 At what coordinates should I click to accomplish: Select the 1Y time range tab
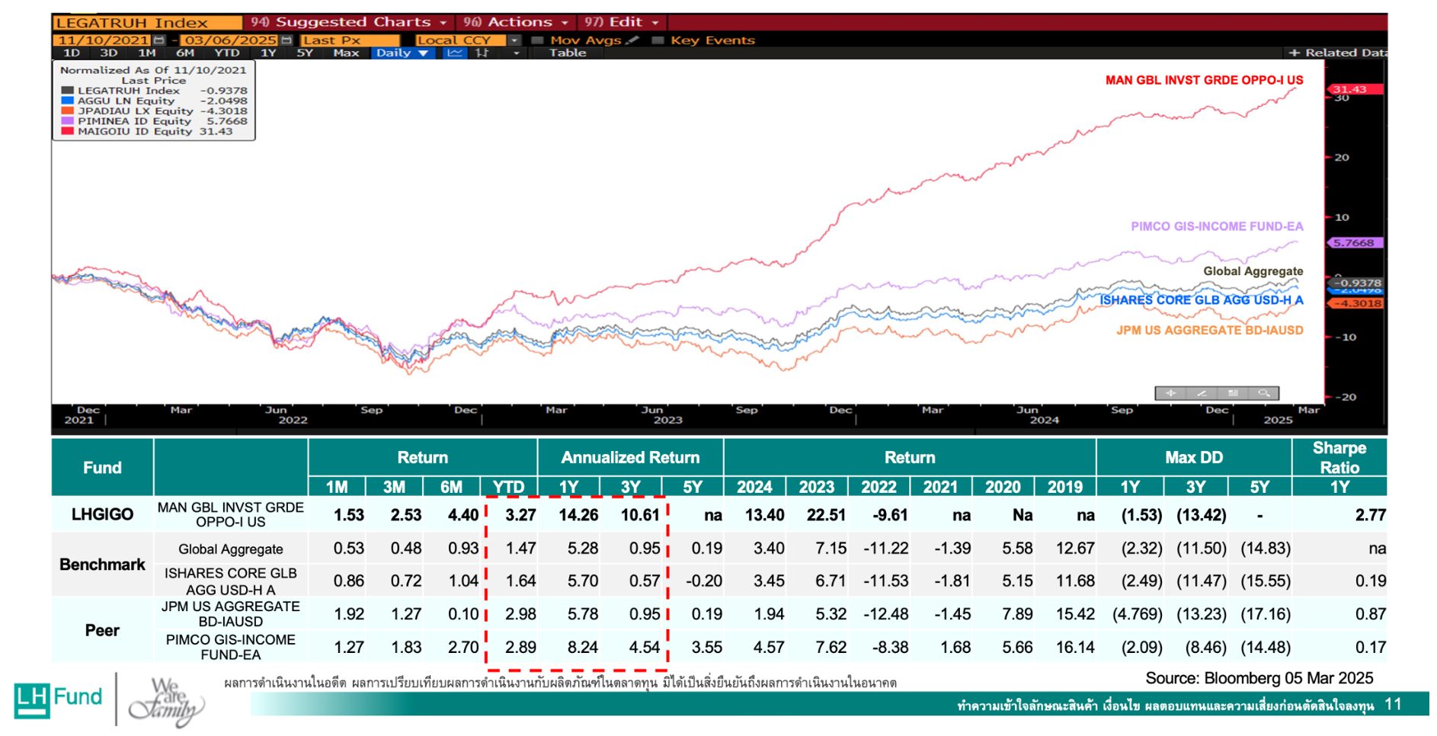click(x=268, y=53)
